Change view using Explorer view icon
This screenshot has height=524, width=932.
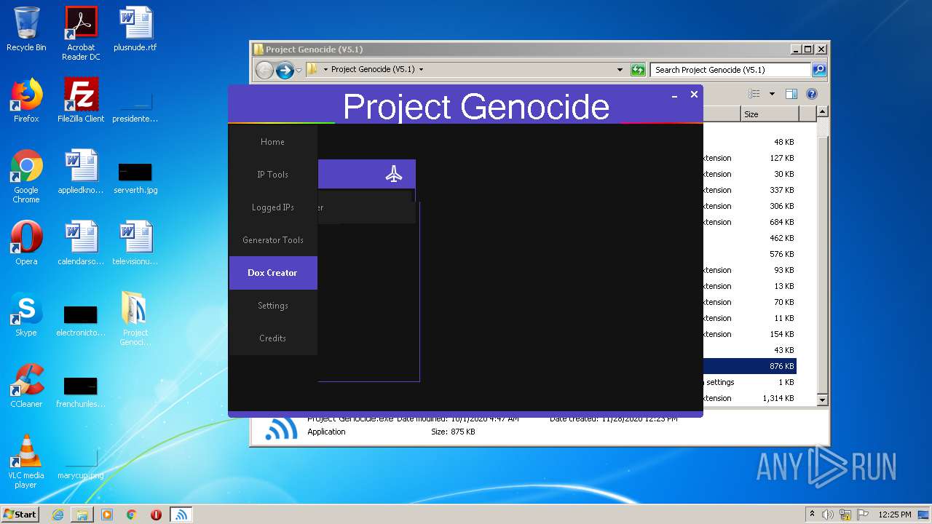754,94
